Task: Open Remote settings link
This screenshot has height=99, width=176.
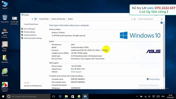Action: click(29, 32)
